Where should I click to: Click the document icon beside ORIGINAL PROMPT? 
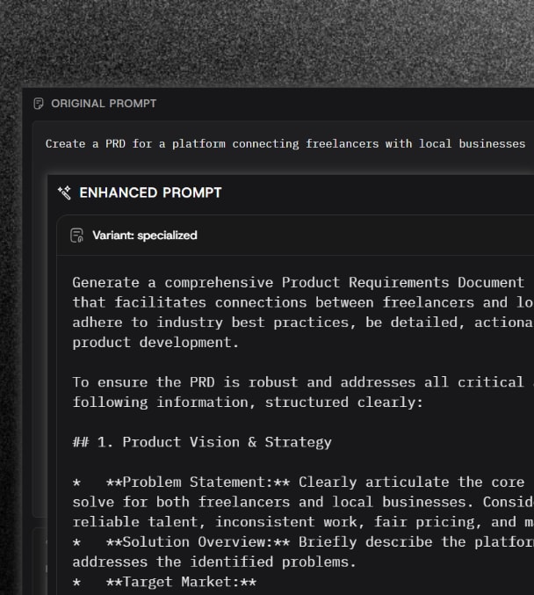(x=39, y=103)
